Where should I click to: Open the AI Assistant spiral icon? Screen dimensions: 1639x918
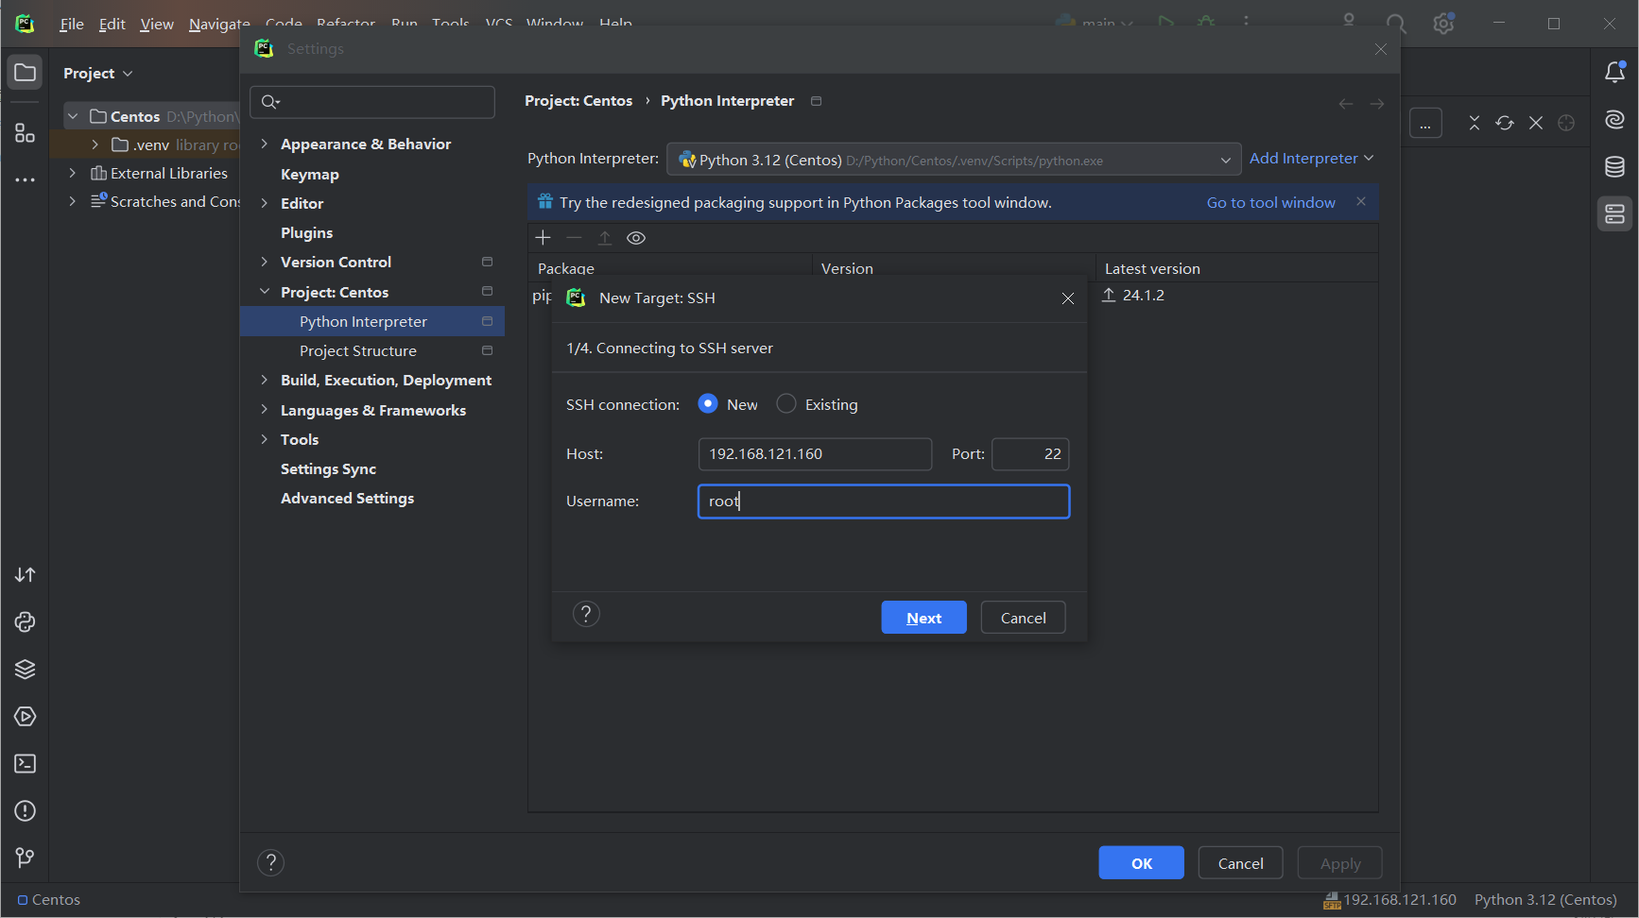[1614, 120]
